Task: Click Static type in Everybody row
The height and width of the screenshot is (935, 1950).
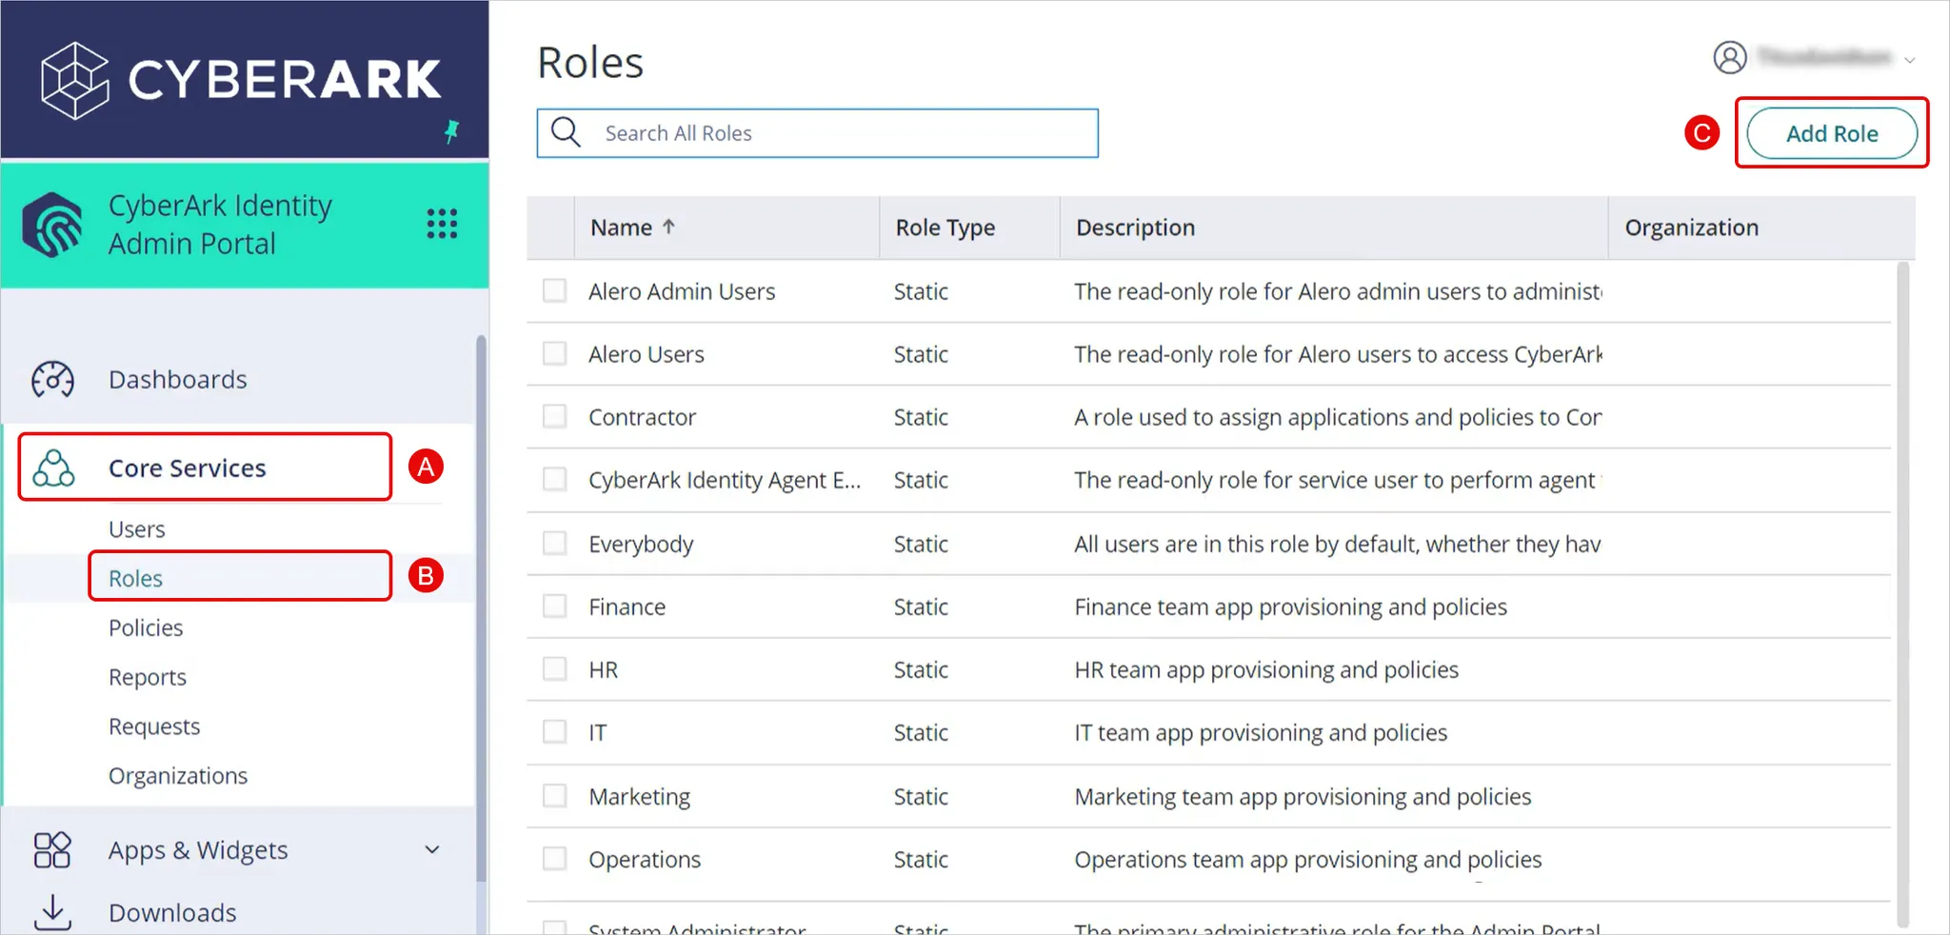Action: [x=920, y=544]
